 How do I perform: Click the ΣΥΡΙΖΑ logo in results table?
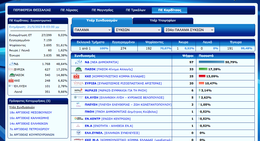tap(78, 83)
